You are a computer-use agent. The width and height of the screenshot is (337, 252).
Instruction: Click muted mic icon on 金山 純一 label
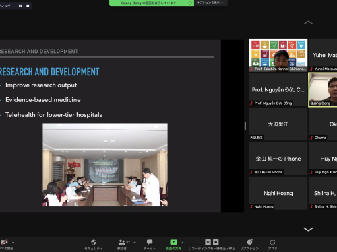click(251, 172)
